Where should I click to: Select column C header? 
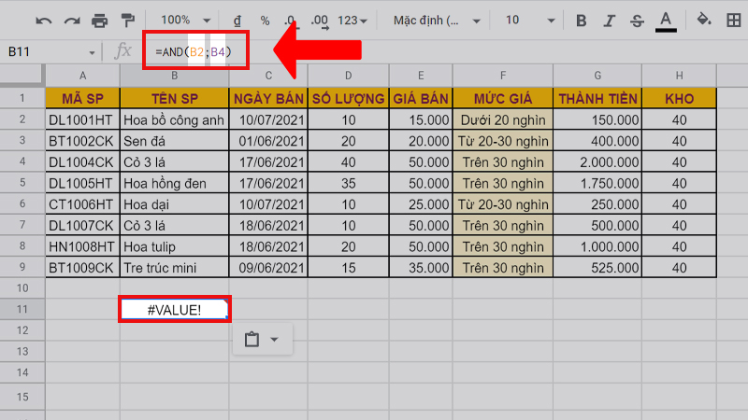click(x=268, y=76)
